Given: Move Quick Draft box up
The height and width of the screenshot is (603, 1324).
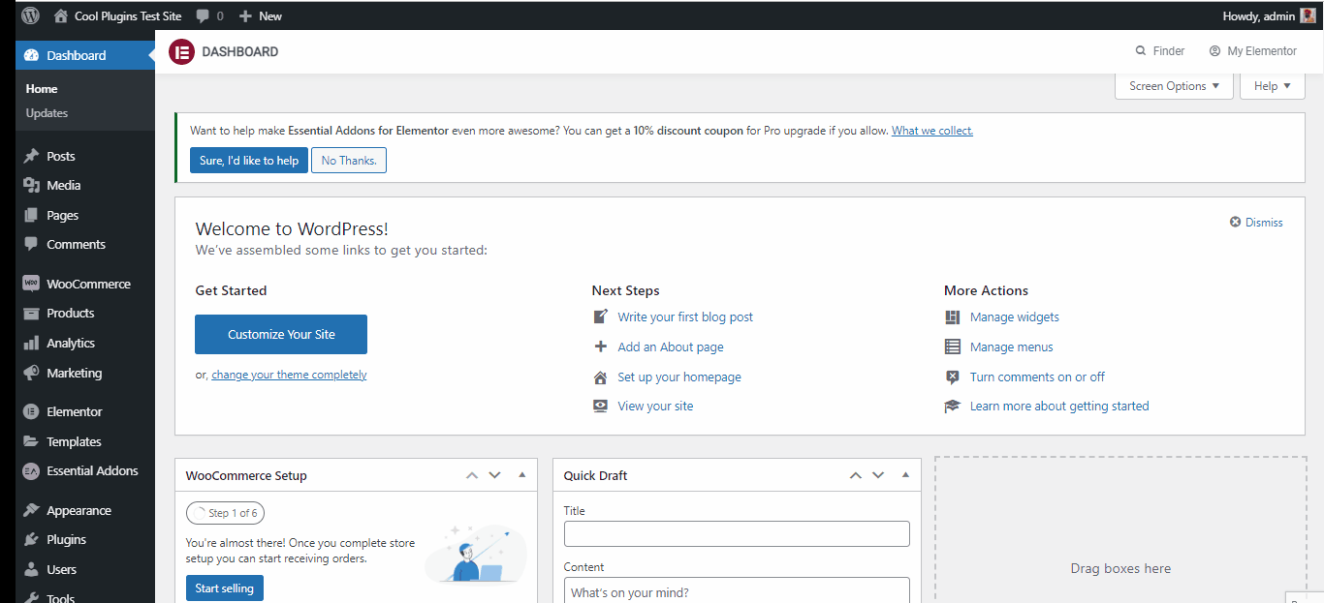Looking at the screenshot, I should (856, 475).
